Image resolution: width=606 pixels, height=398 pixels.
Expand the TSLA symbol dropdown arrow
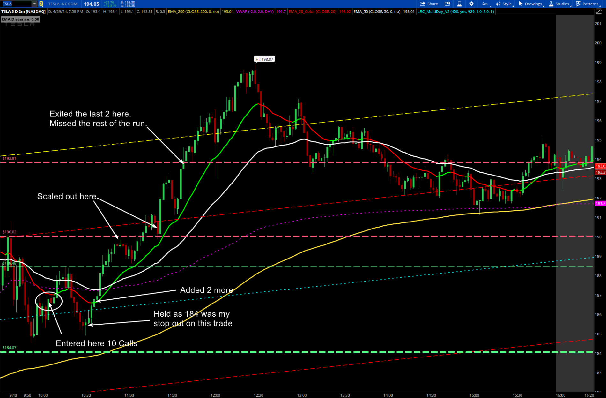click(34, 4)
